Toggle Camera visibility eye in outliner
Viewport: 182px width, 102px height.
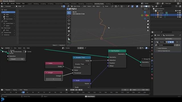click(178, 13)
